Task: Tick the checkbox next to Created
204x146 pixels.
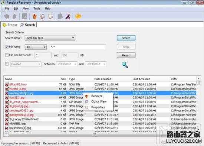Action: 7,64
